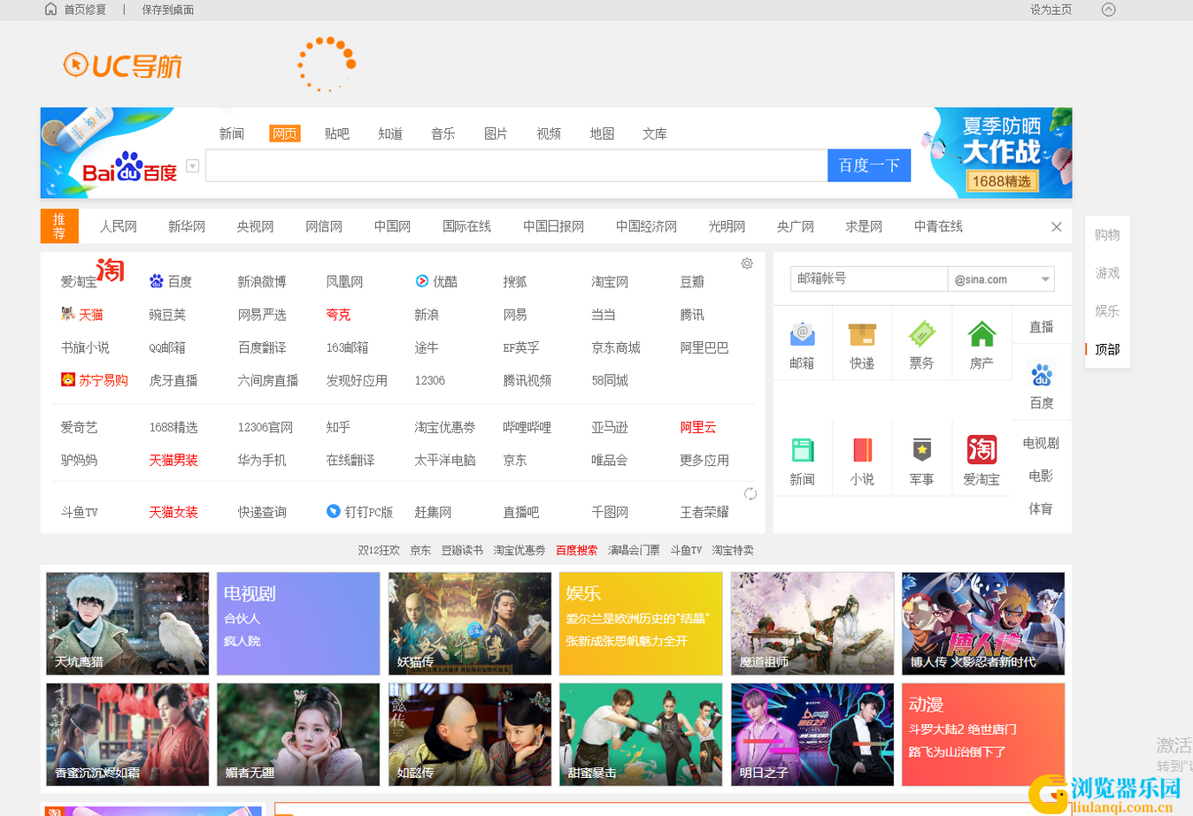Open the 中国日报网 link

[553, 226]
